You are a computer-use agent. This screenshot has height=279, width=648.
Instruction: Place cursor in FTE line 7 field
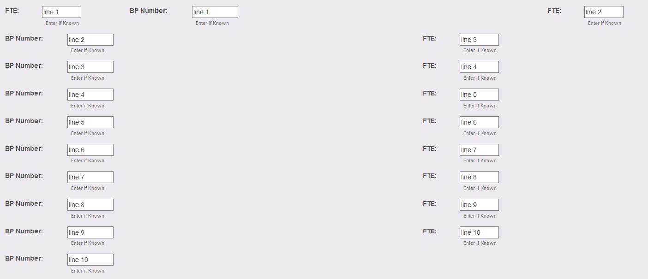[479, 150]
